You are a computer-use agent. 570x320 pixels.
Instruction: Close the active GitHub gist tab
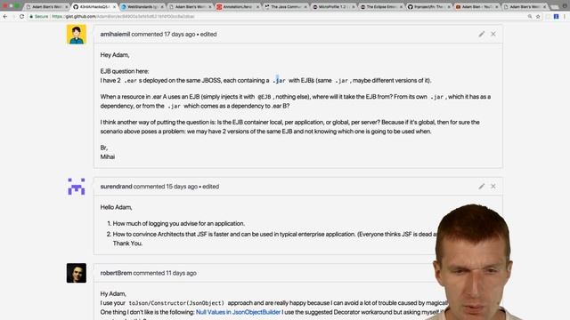click(x=114, y=6)
